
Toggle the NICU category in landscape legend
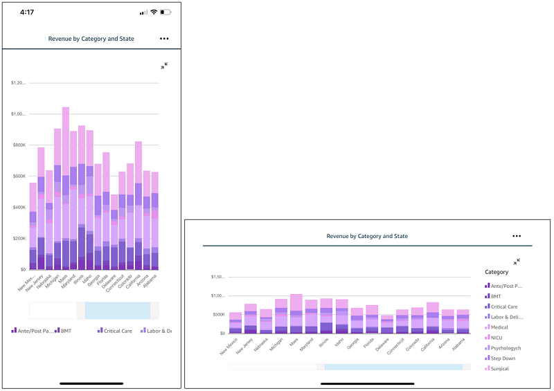(x=494, y=338)
